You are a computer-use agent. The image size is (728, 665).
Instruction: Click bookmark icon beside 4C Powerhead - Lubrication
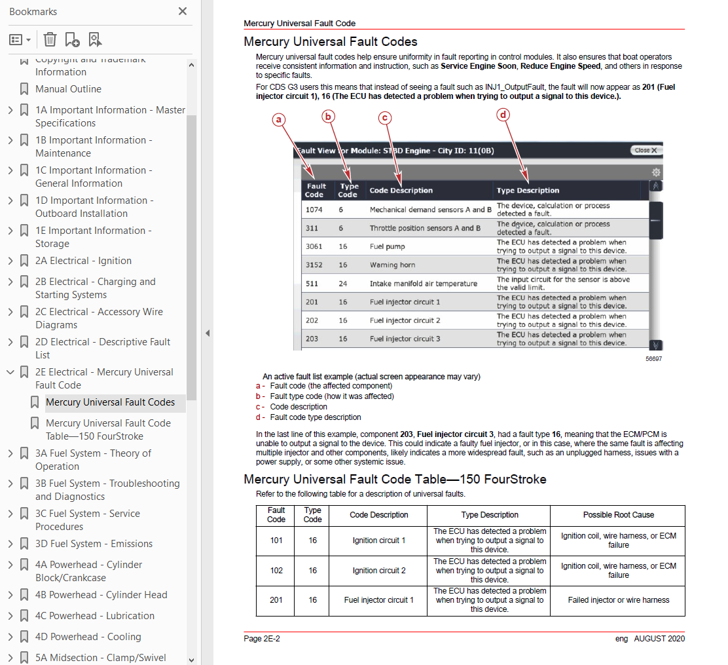point(24,616)
